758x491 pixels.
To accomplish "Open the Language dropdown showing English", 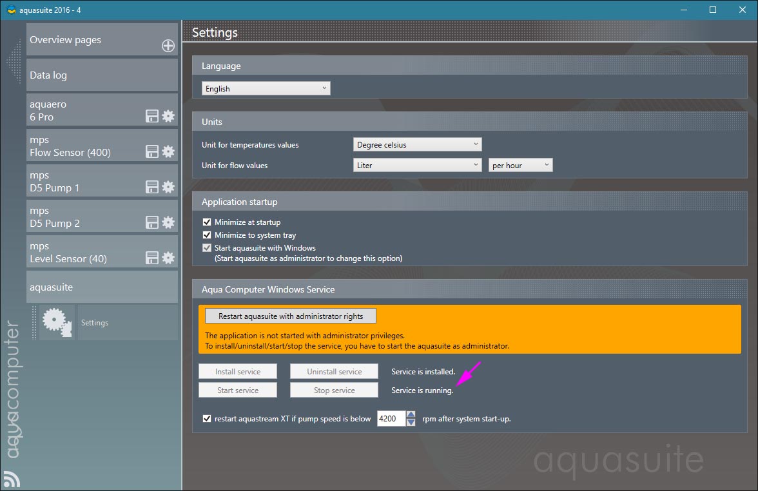I will [x=266, y=88].
